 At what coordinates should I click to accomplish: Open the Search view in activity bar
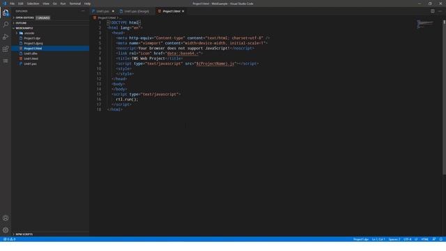[x=6, y=24]
